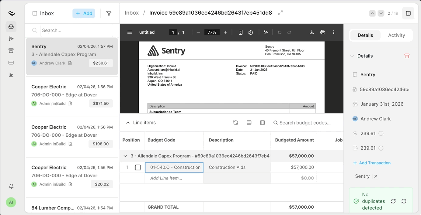The width and height of the screenshot is (421, 215).
Task: Download the invoice PDF
Action: click(312, 32)
